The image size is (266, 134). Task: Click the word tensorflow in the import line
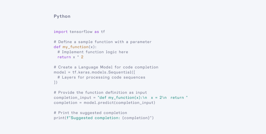(81, 32)
